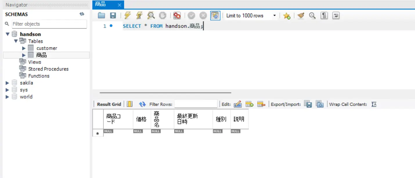Toggle continue-on-error stop sign icon
415x178 pixels.
[x=177, y=16]
